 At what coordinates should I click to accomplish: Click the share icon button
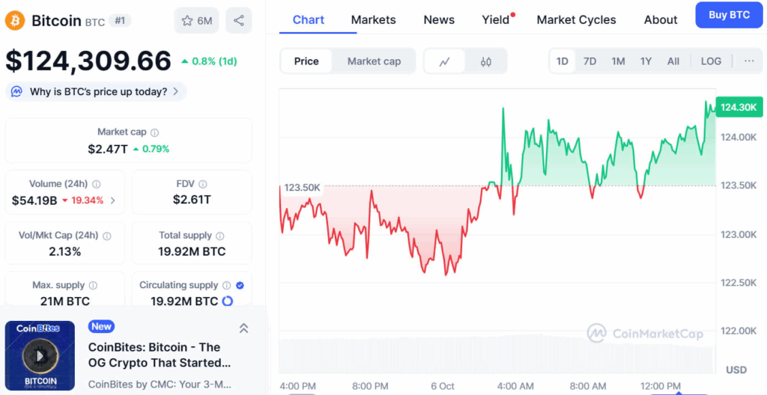(x=239, y=20)
